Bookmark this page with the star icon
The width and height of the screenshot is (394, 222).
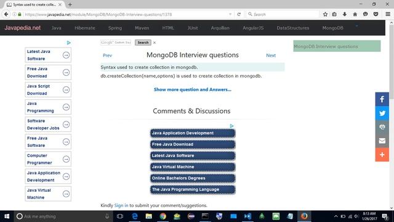(x=325, y=14)
